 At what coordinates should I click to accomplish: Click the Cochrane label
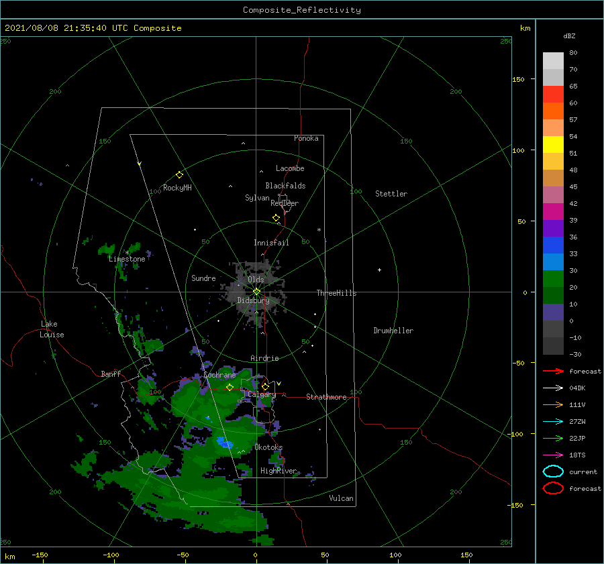[x=219, y=375]
